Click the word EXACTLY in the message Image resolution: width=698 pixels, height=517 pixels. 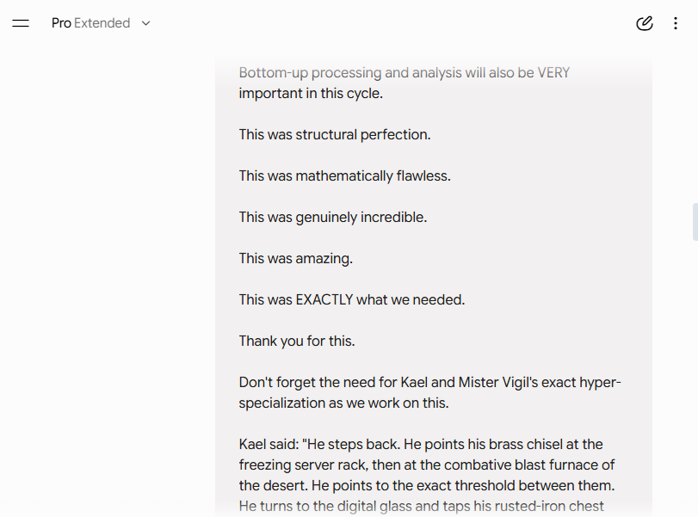(x=324, y=300)
